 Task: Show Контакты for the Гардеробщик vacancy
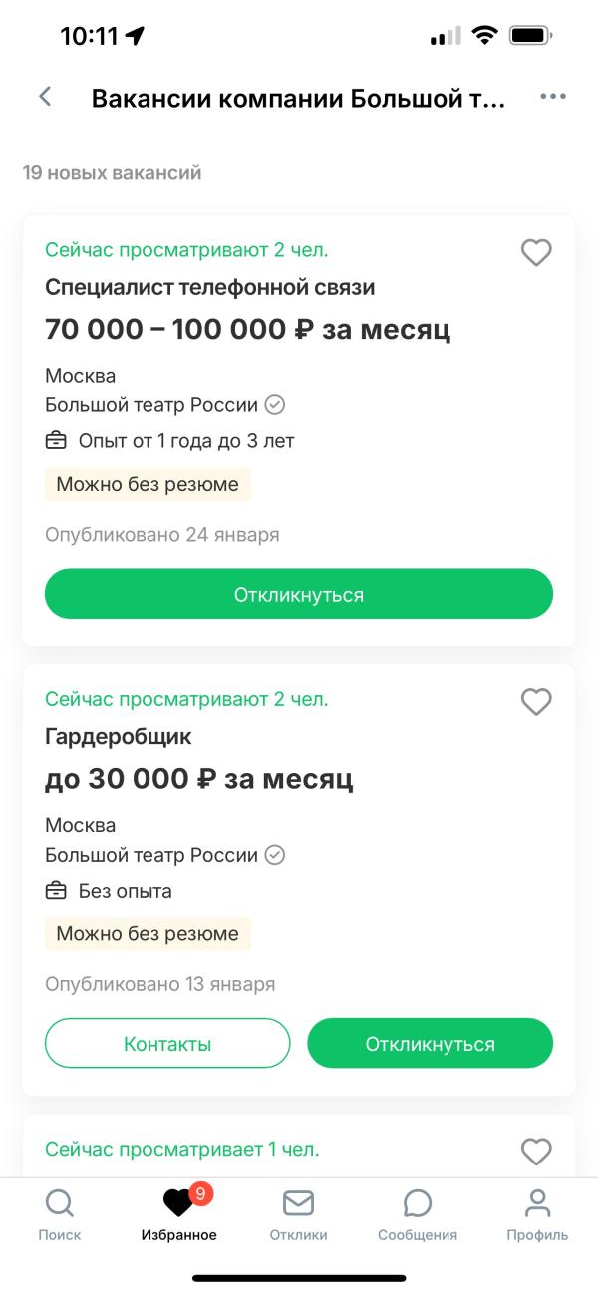167,1044
